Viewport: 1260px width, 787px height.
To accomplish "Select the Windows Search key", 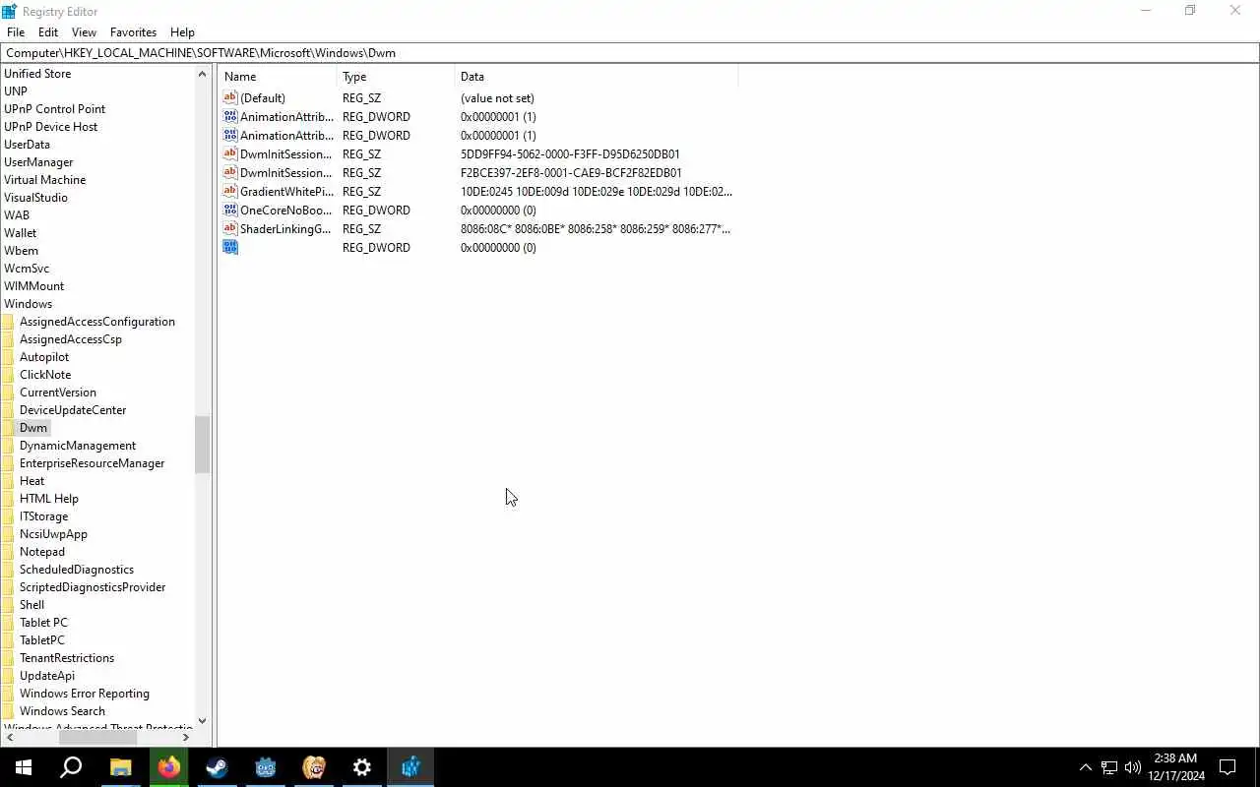I will 62,710.
